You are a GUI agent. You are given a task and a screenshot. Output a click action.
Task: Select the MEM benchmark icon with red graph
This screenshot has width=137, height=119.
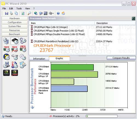(15, 49)
